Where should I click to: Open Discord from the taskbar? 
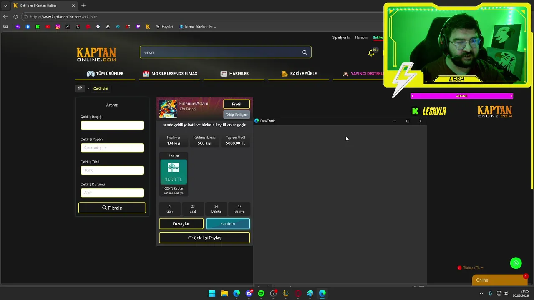(249, 293)
